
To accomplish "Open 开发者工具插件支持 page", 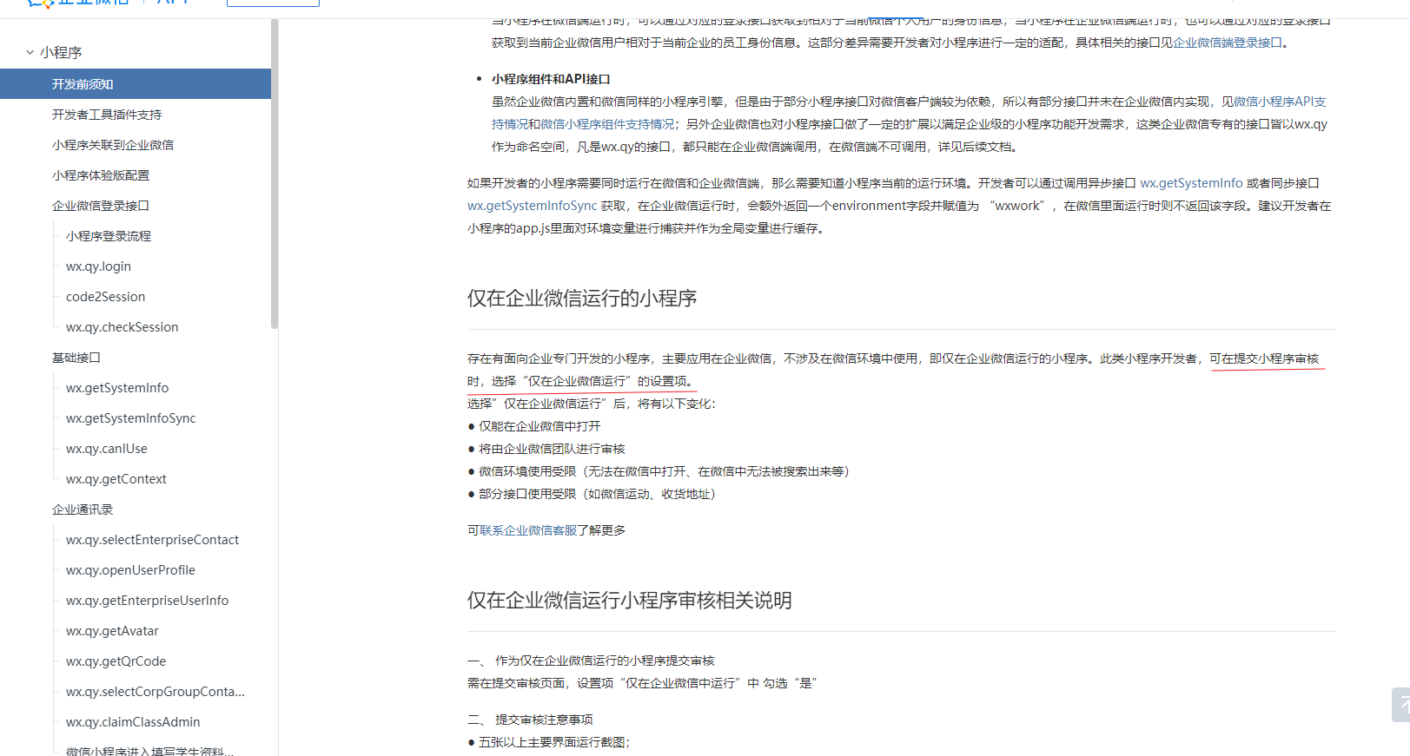I will 107,115.
